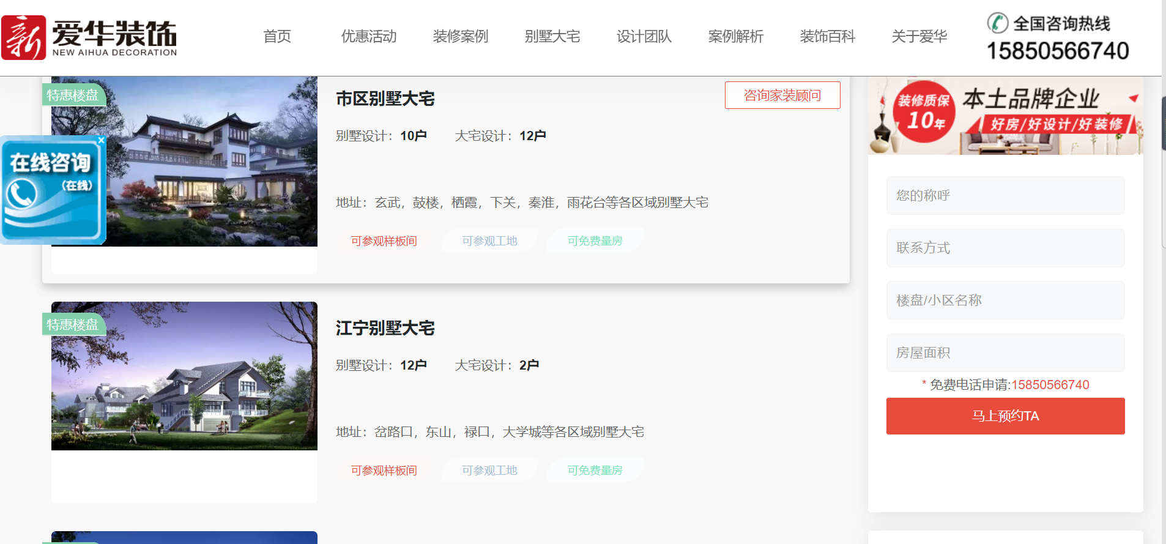Click the 本土品牌企业 banner image
The height and width of the screenshot is (544, 1166).
(1006, 116)
